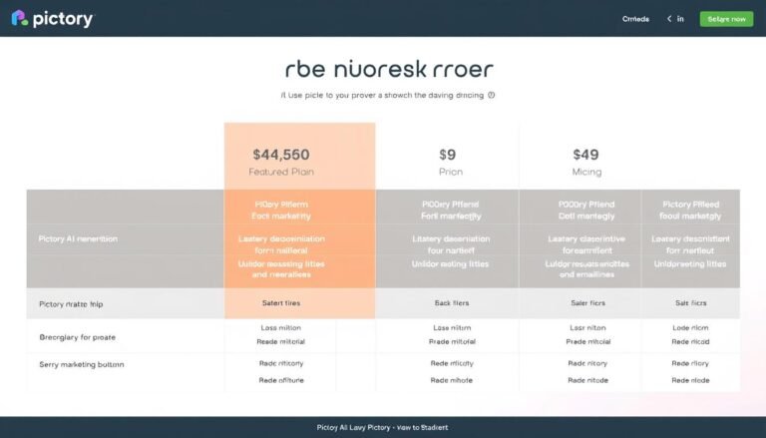The width and height of the screenshot is (766, 438).
Task: Click the Pictory wordmark in the header
Action: click(62, 19)
